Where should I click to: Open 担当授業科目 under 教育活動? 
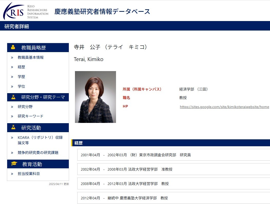[29, 174]
